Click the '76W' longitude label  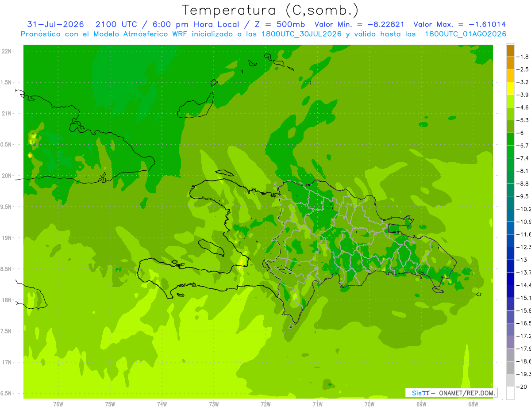pyautogui.click(x=58, y=404)
